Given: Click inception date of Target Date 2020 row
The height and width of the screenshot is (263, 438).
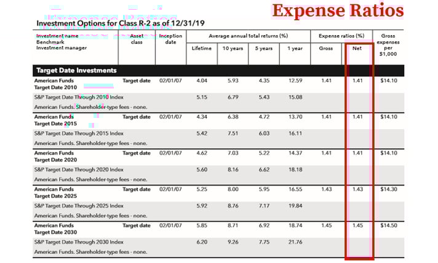Looking at the screenshot, I should pyautogui.click(x=170, y=153).
